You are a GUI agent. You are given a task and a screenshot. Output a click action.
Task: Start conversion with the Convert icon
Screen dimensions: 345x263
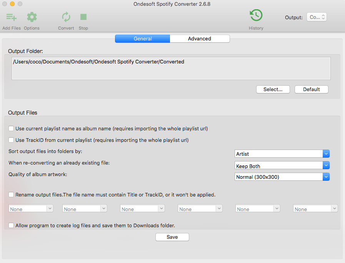click(66, 17)
